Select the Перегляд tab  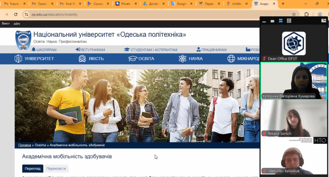click(32, 169)
